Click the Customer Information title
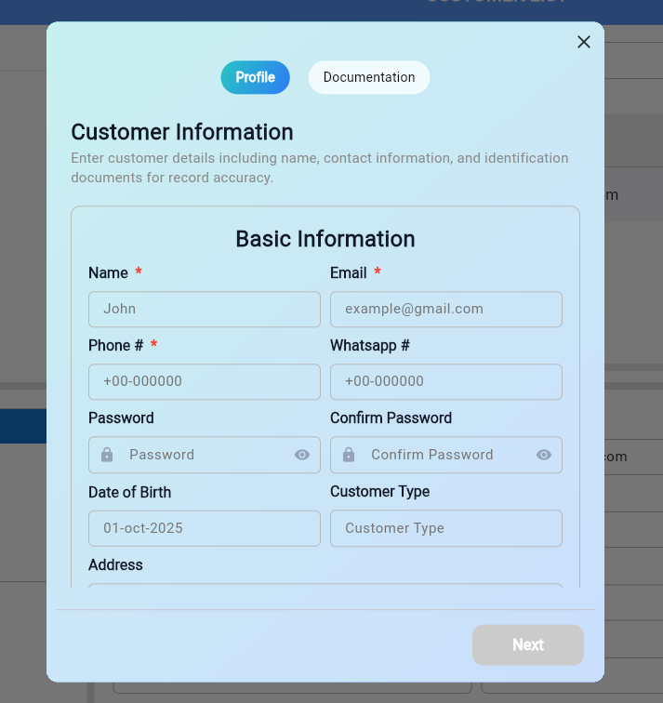The image size is (663, 703). pyautogui.click(x=182, y=132)
